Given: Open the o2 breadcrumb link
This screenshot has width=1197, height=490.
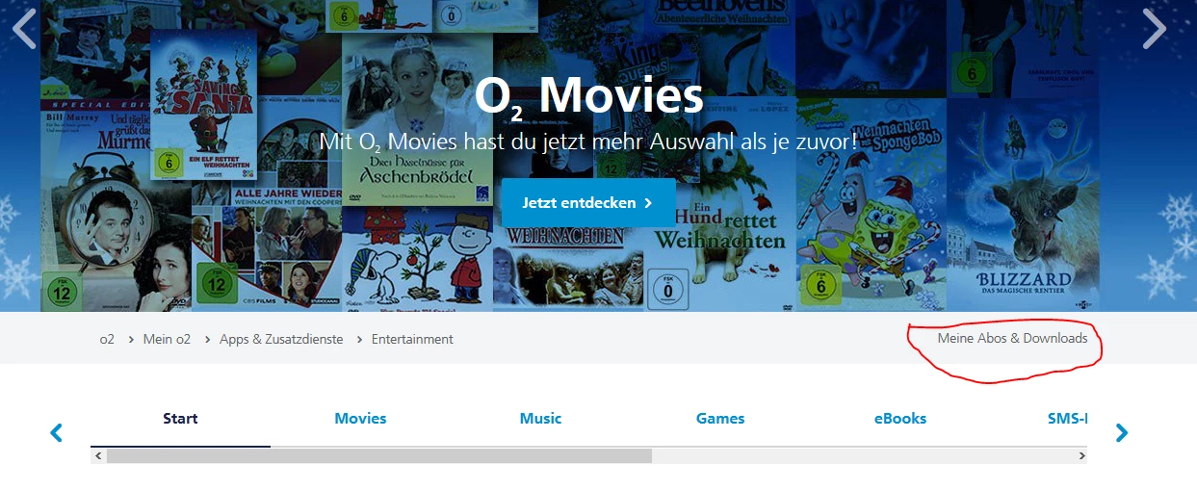Looking at the screenshot, I should coord(107,339).
